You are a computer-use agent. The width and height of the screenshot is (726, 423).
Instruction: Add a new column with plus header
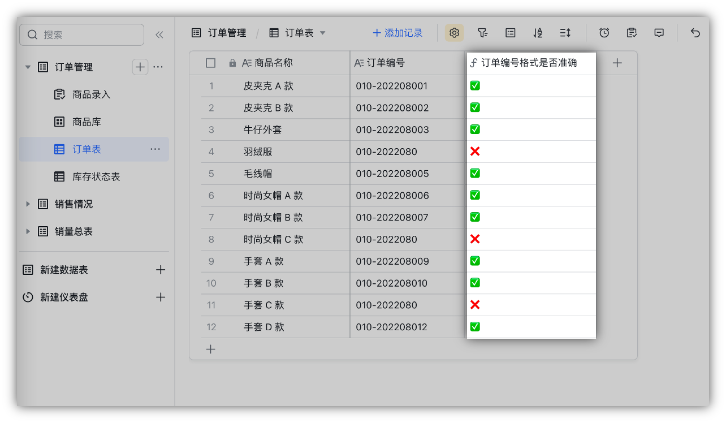click(x=617, y=63)
